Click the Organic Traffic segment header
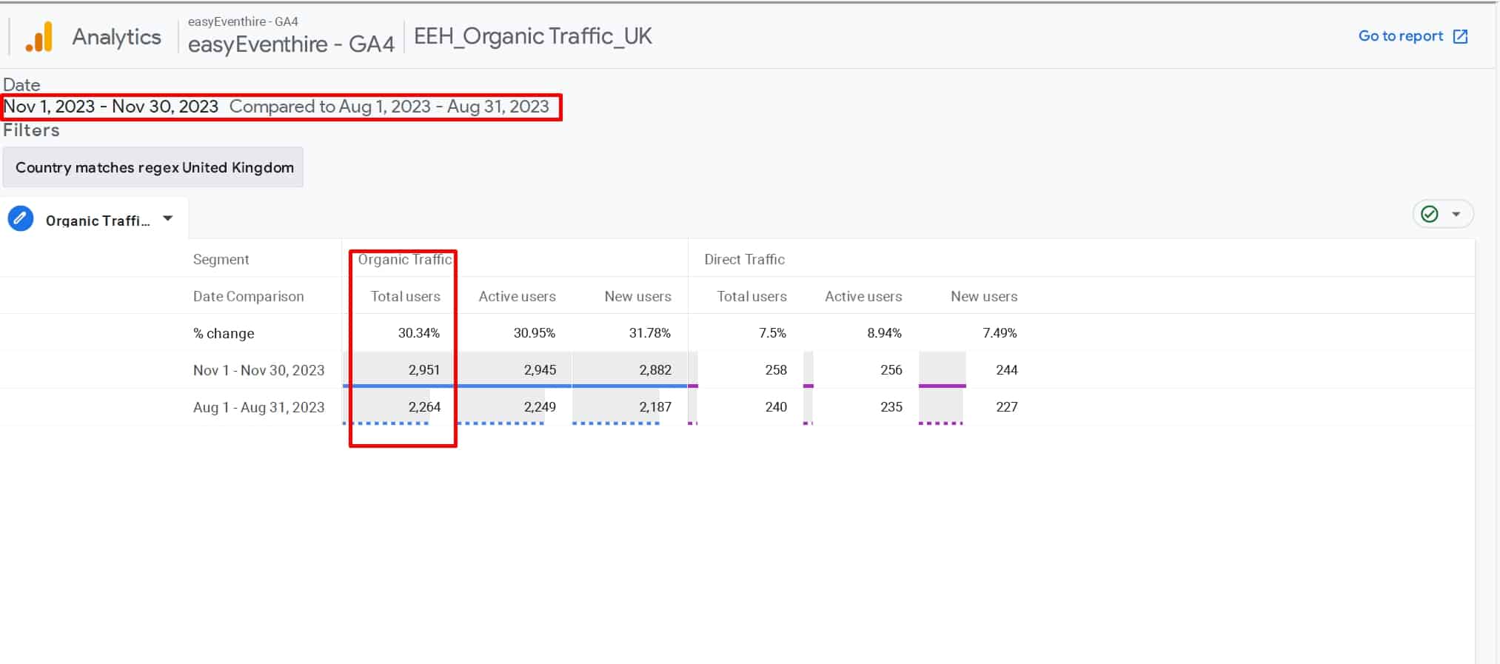Viewport: 1500px width, 664px height. pos(404,259)
